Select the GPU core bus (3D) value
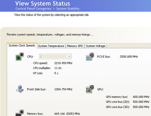 click(141, 107)
